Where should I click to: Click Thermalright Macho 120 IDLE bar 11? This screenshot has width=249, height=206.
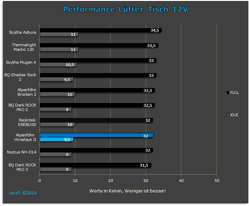tap(59, 49)
